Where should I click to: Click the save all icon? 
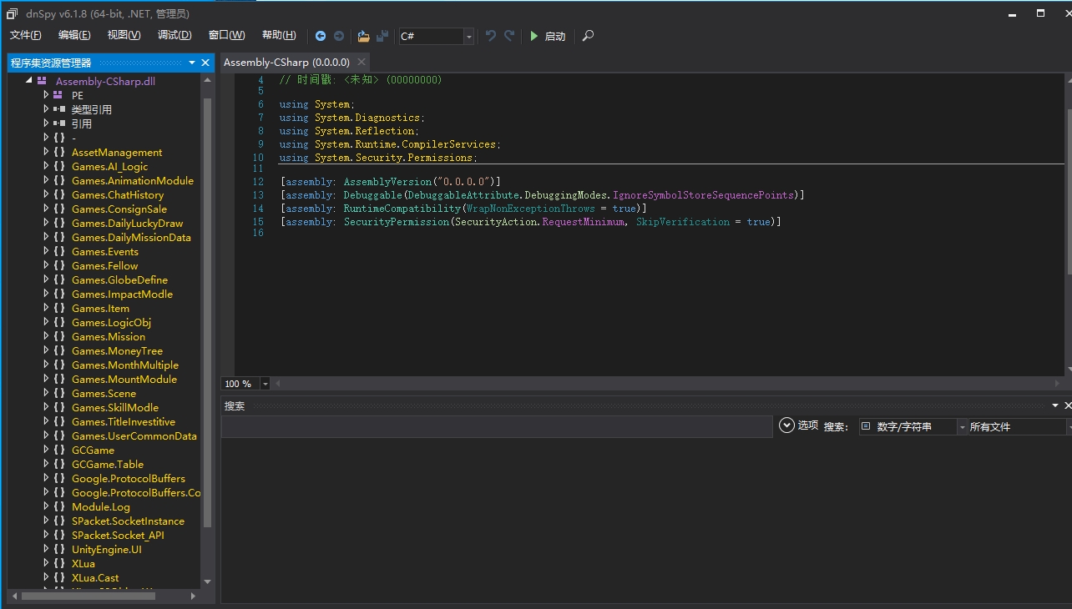[382, 36]
